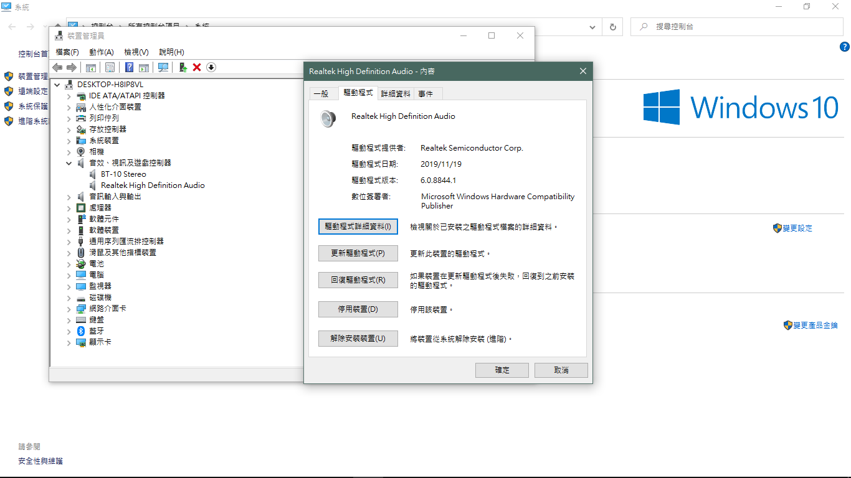Click the 更新驅動程式(P) button
Image resolution: width=851 pixels, height=478 pixels.
(x=358, y=253)
